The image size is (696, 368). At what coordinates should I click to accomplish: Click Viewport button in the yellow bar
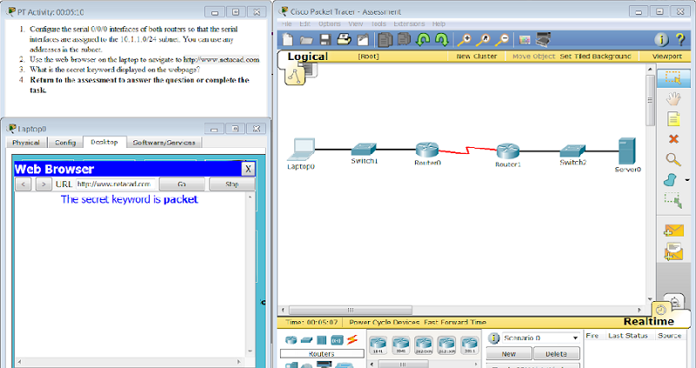[666, 57]
